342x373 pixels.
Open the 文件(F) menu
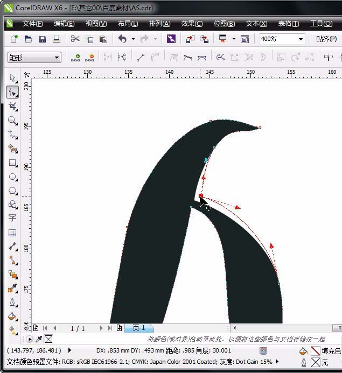32,24
